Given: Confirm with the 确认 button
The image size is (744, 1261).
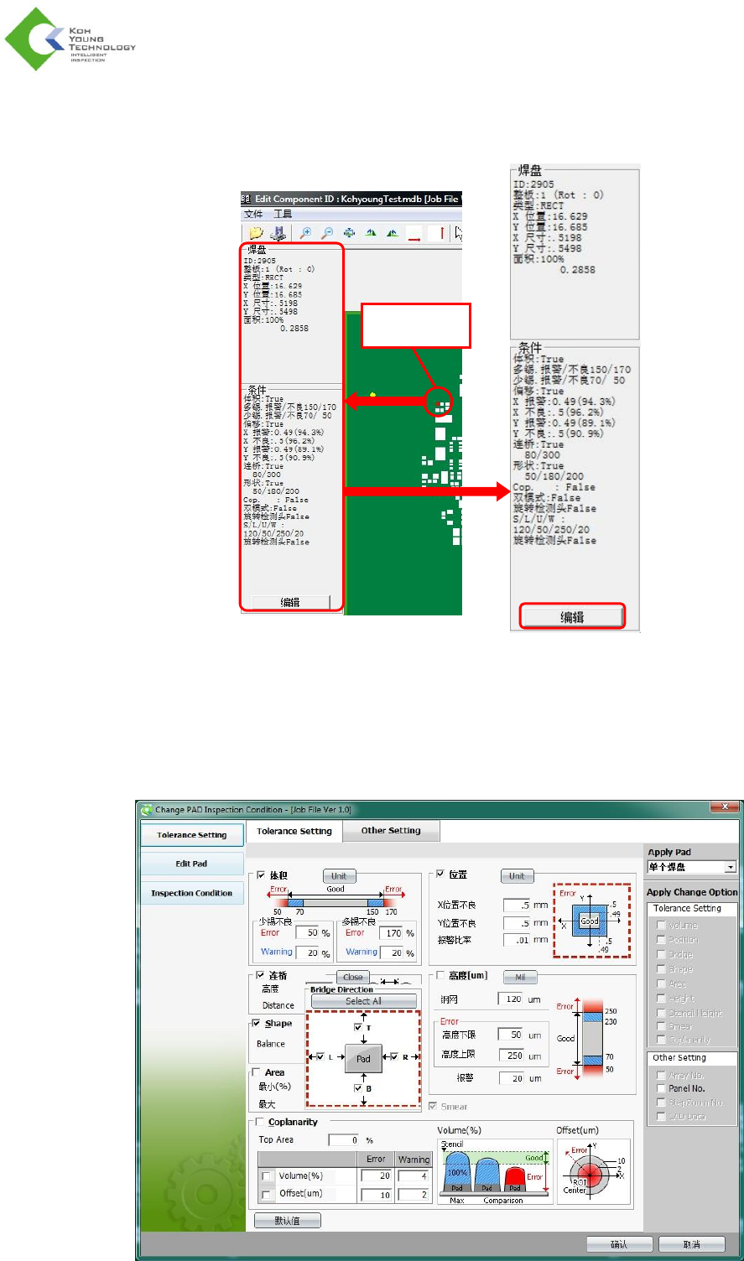Looking at the screenshot, I should pos(619,1244).
